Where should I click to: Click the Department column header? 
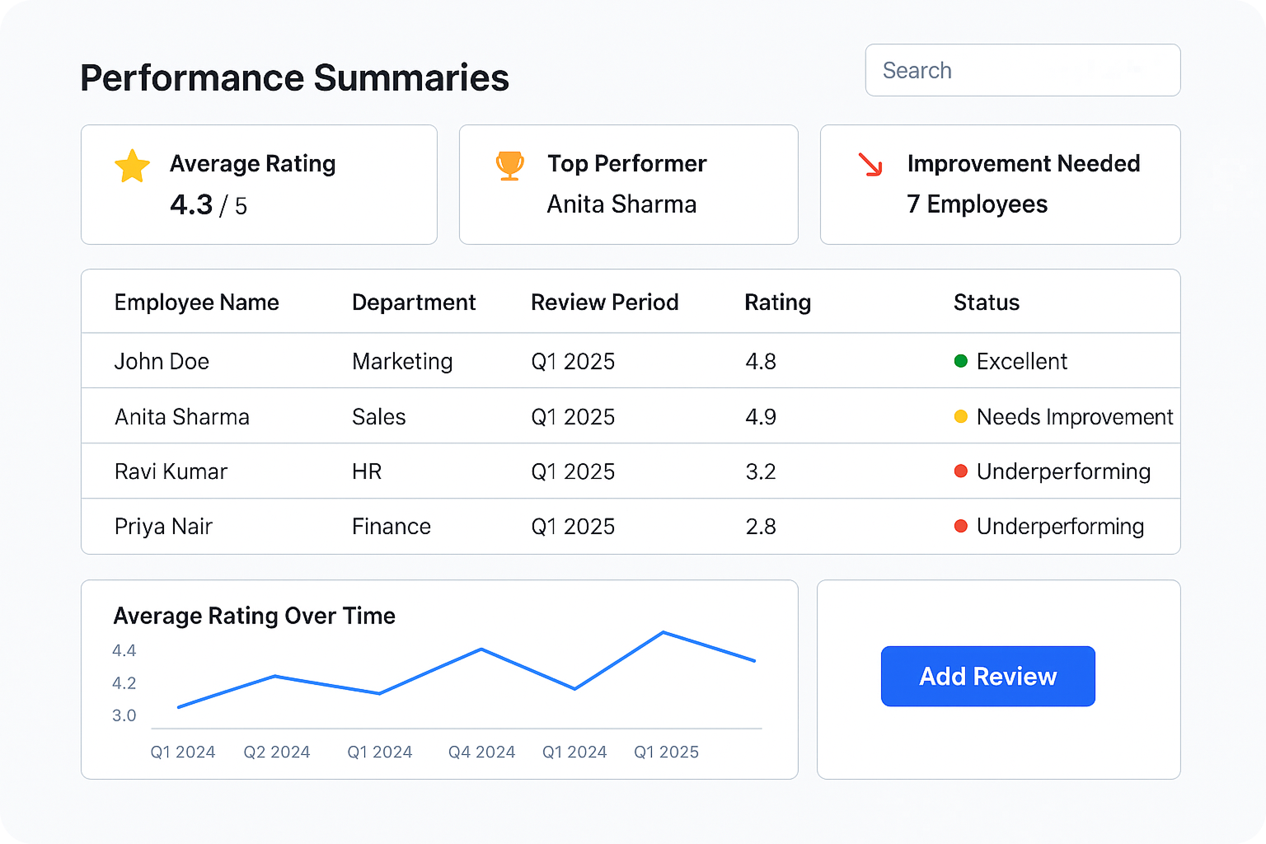pos(413,302)
